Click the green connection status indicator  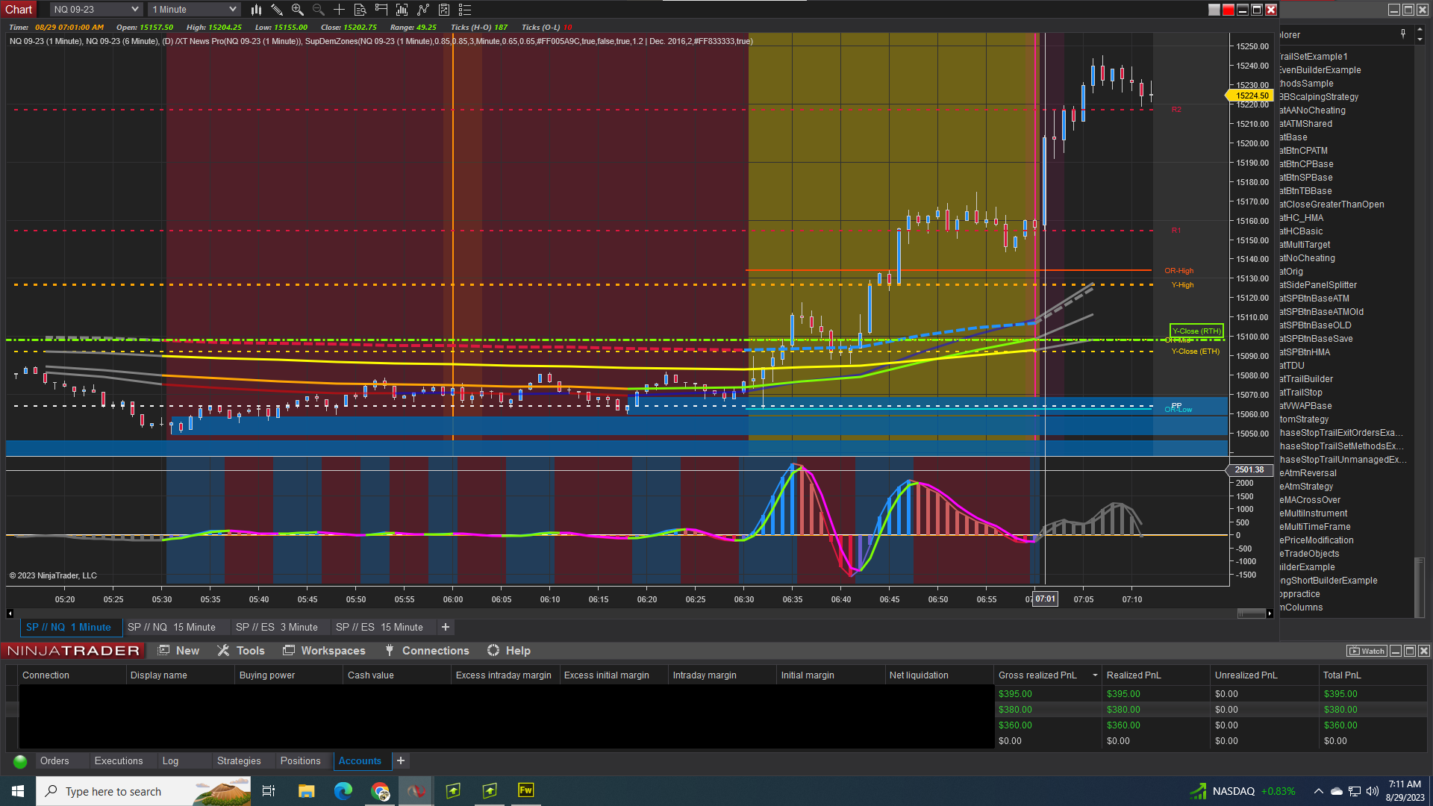coord(20,762)
